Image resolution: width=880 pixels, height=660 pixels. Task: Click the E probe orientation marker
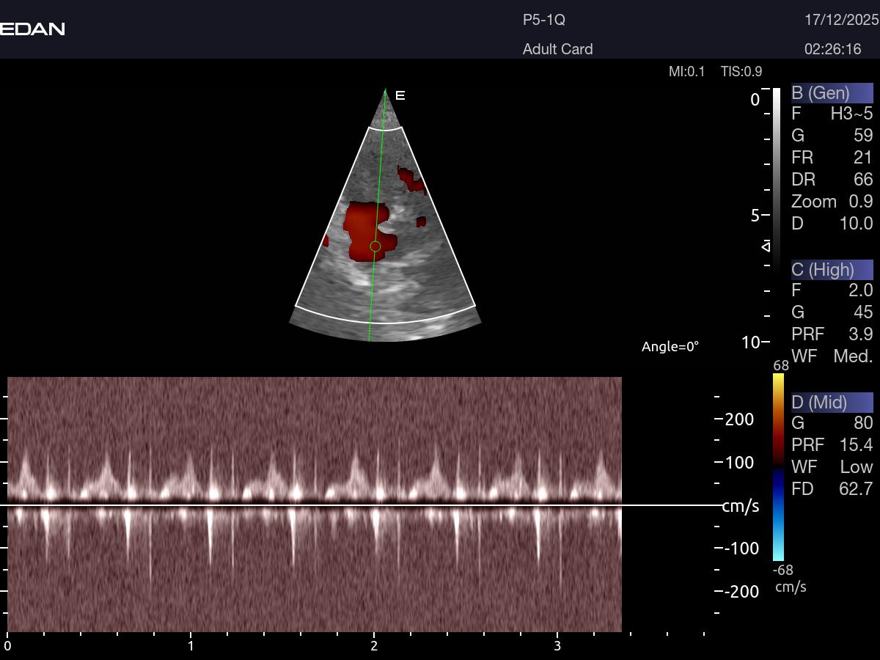click(400, 95)
